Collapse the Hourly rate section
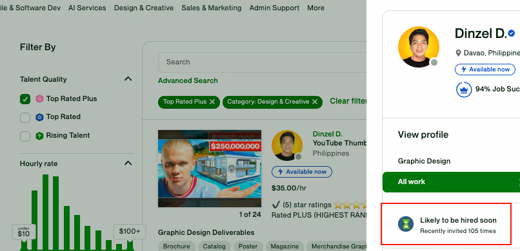The image size is (520, 251). tap(128, 163)
